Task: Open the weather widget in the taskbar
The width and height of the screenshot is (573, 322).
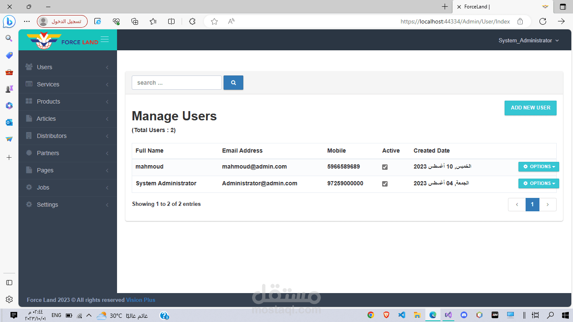Action: (x=122, y=315)
